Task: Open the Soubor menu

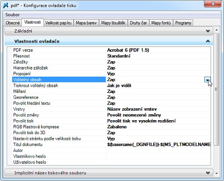Action: (12, 15)
